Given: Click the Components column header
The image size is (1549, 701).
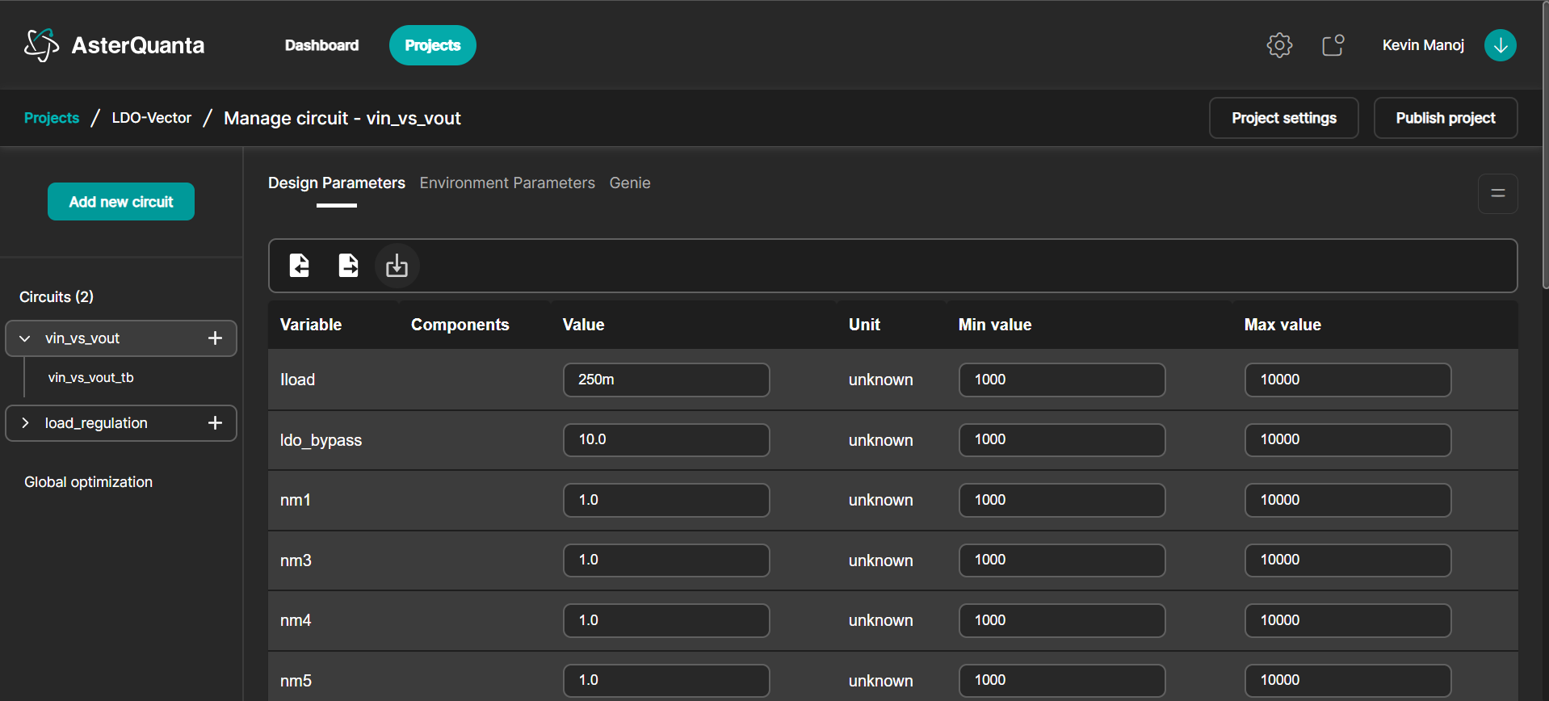Looking at the screenshot, I should pyautogui.click(x=460, y=325).
